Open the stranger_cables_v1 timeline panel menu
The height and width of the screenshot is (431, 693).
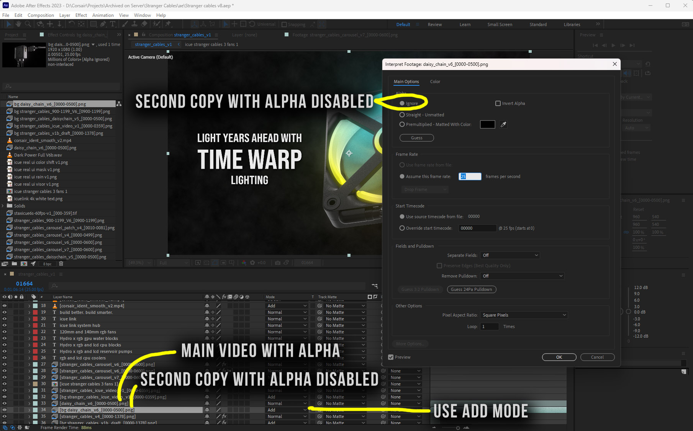tap(61, 274)
